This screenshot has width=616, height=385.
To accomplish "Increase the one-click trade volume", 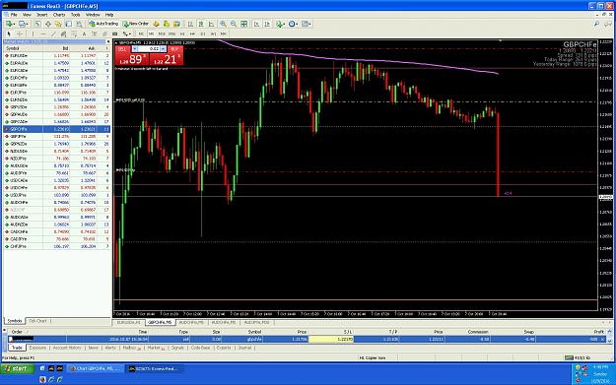I will pyautogui.click(x=164, y=48).
